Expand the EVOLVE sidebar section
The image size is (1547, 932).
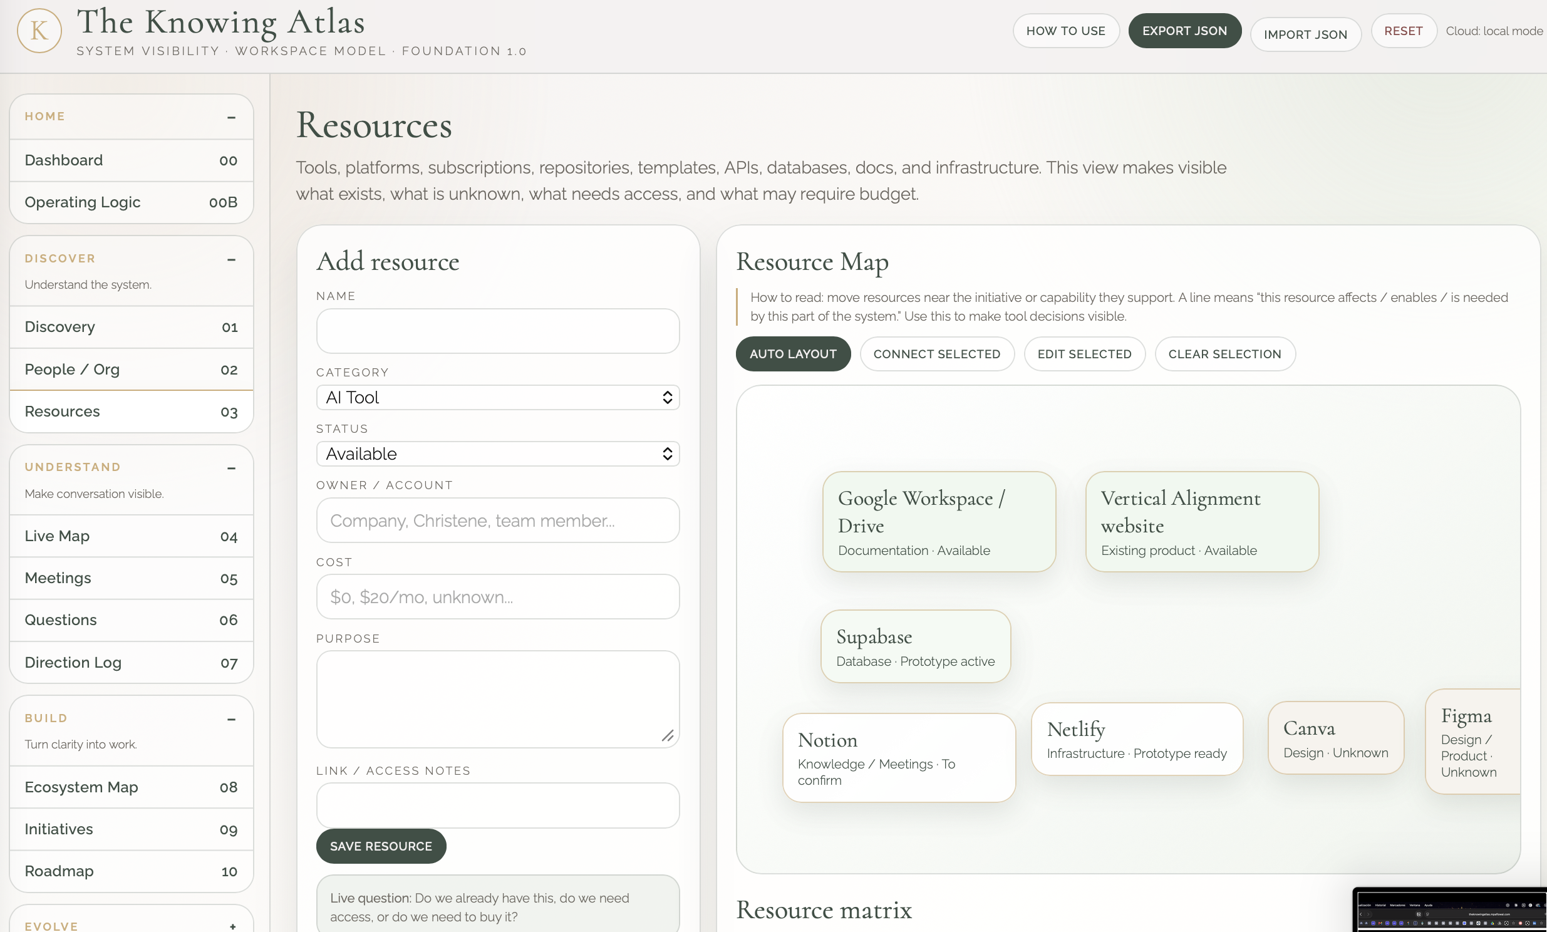coord(232,926)
